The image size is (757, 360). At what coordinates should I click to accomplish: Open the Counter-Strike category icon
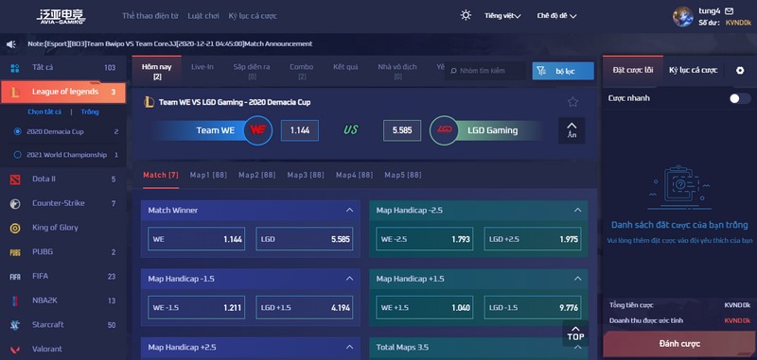(15, 204)
